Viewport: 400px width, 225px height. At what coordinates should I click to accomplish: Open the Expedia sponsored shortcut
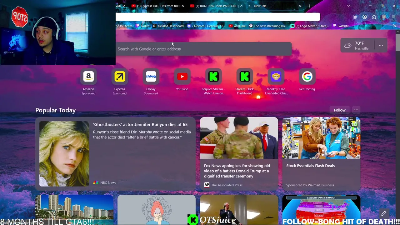coord(120,77)
